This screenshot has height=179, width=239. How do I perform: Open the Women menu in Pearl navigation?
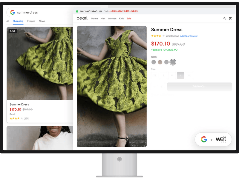coord(112,18)
